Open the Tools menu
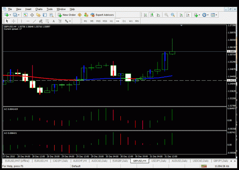239x170 pixels. (49, 9)
